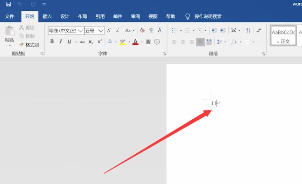Click the Clear All Formatting icon
This screenshot has width=302, height=184.
[x=142, y=30]
